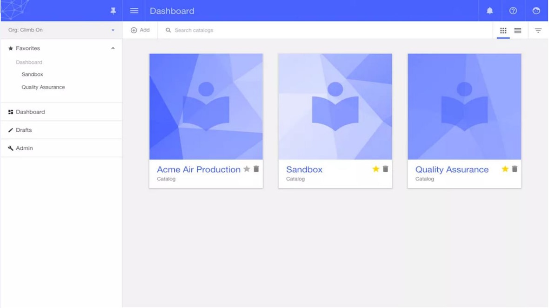
Task: Click the pin sidebar icon
Action: point(113,11)
